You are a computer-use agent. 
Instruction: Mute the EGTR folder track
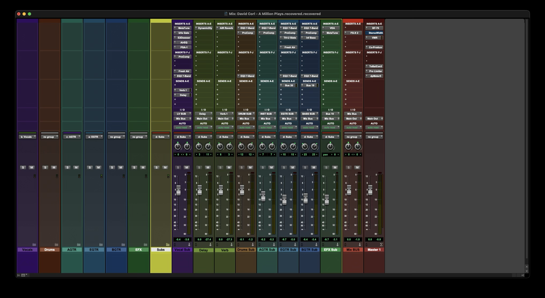tap(98, 167)
